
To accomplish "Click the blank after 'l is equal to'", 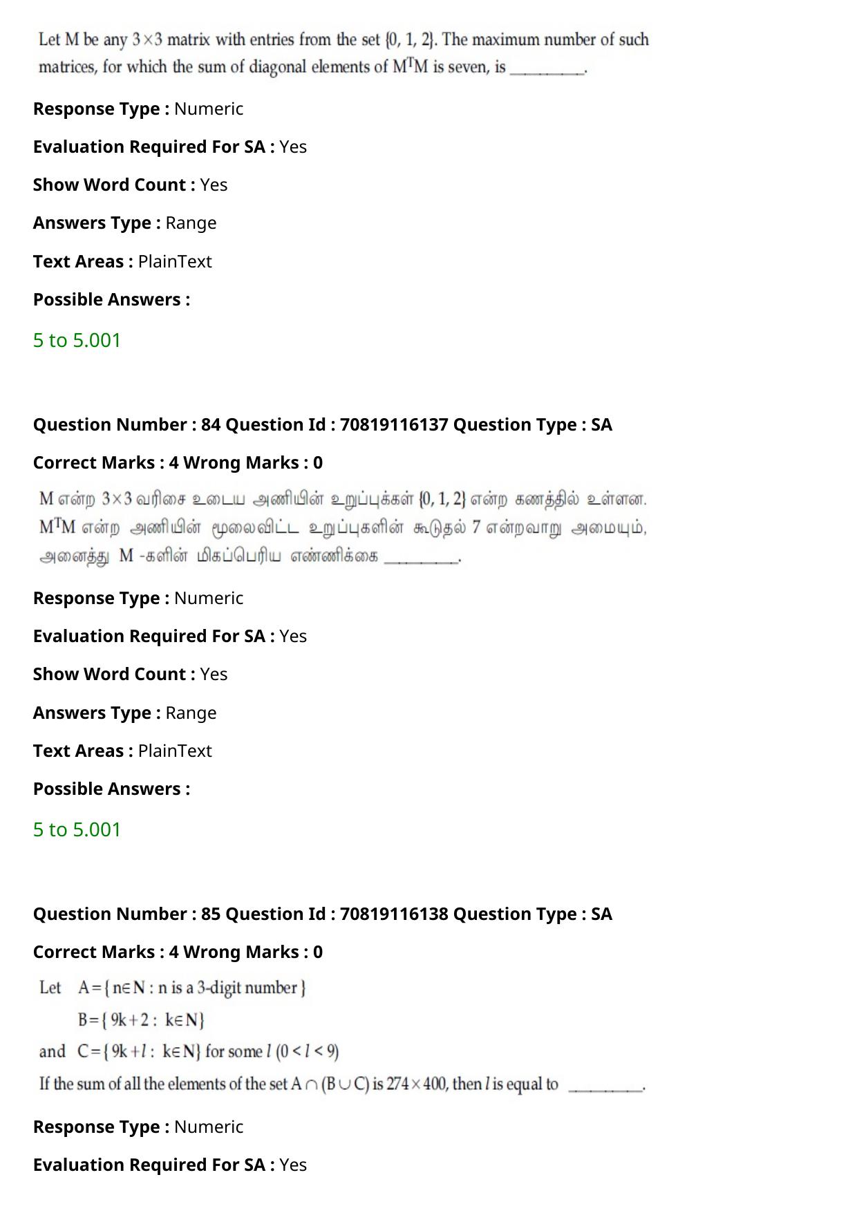I will [x=607, y=1087].
